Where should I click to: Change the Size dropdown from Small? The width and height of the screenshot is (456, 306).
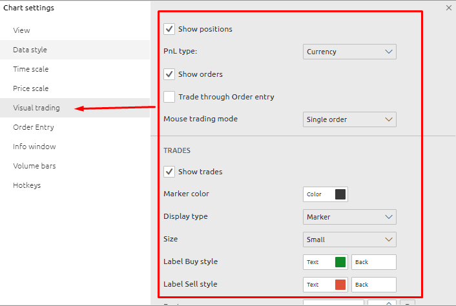[x=349, y=240]
